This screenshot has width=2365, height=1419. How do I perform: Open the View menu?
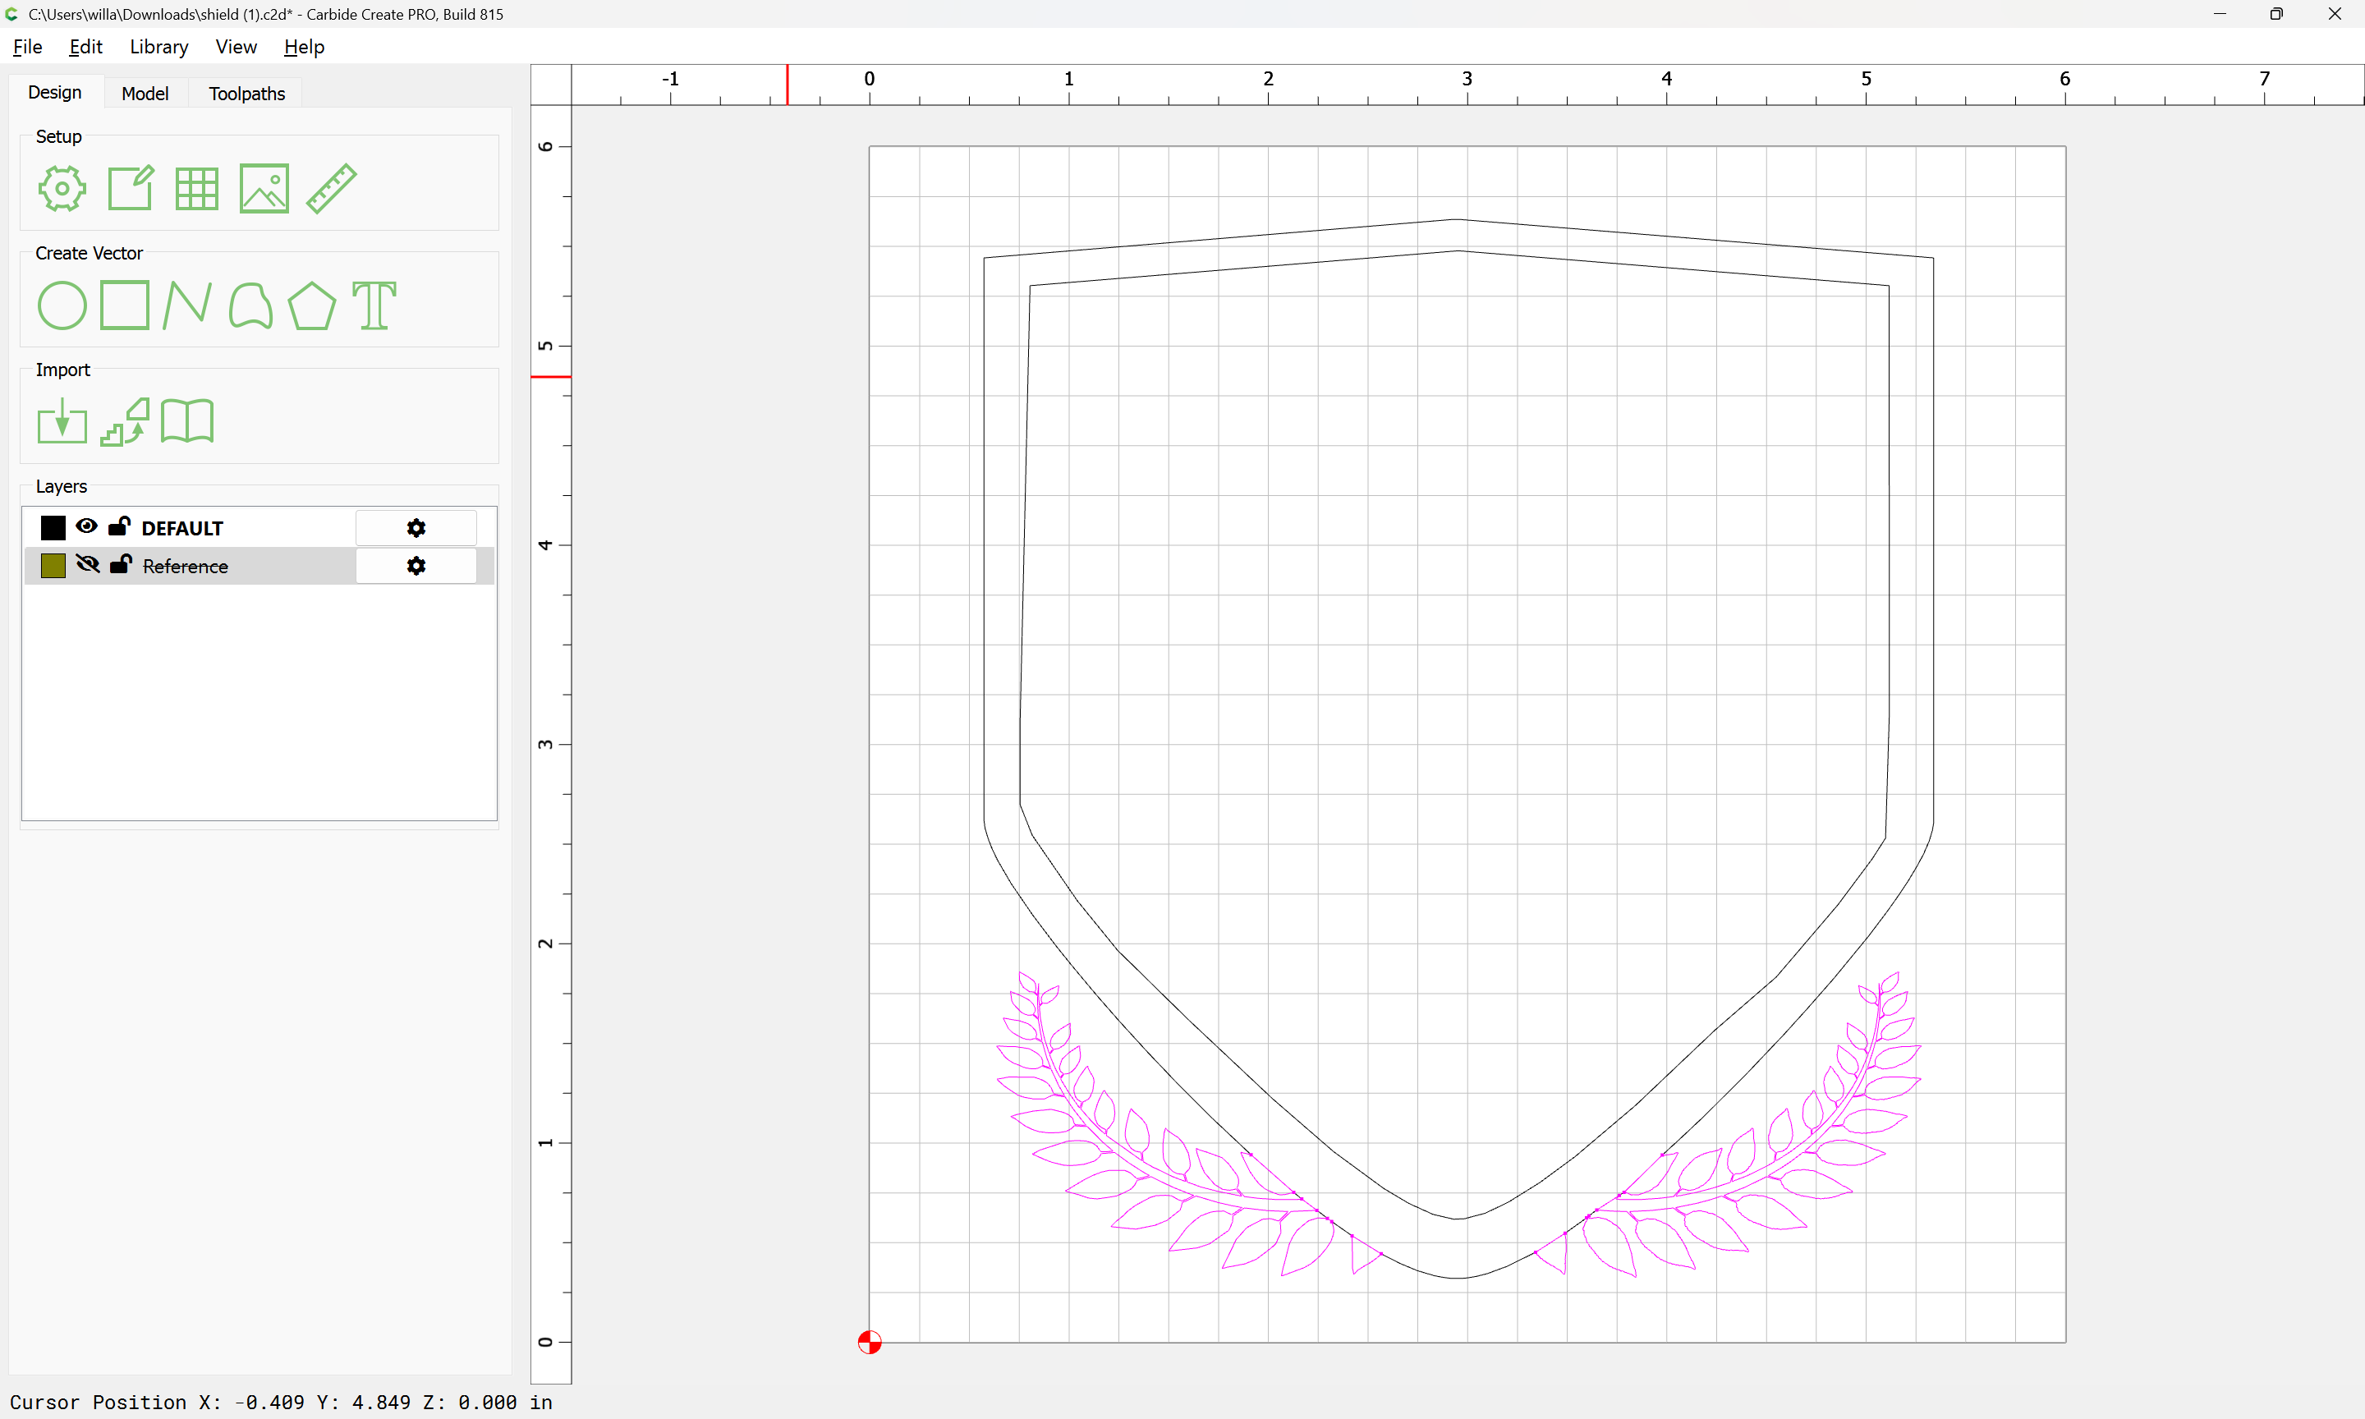(x=236, y=47)
